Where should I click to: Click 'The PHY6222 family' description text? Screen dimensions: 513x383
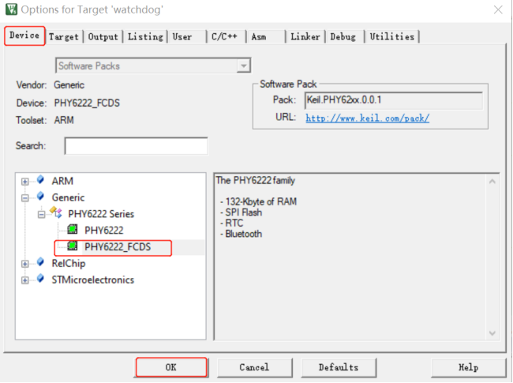click(255, 180)
